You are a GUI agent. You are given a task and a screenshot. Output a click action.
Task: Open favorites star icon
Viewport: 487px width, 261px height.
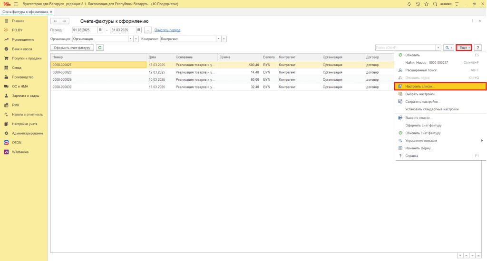coord(427,4)
